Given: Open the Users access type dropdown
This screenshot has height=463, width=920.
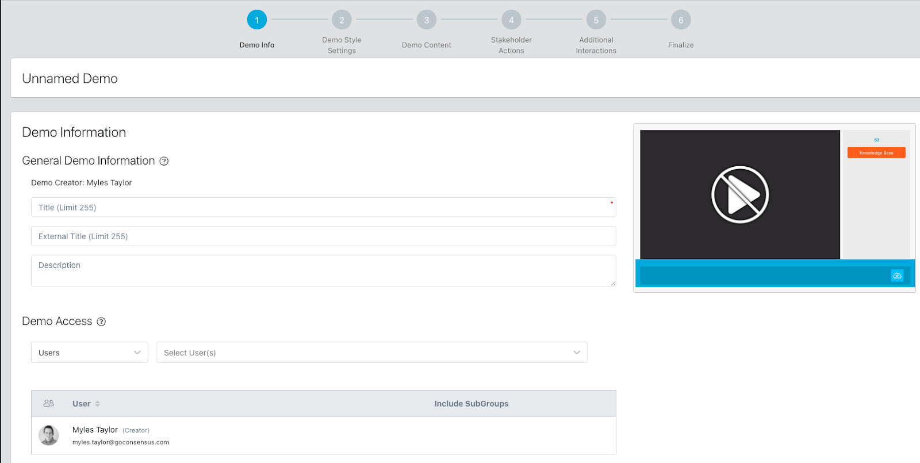Looking at the screenshot, I should (90, 353).
